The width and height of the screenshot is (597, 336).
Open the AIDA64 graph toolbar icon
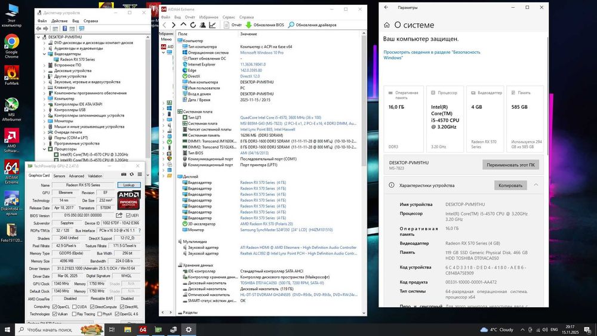[x=213, y=25]
